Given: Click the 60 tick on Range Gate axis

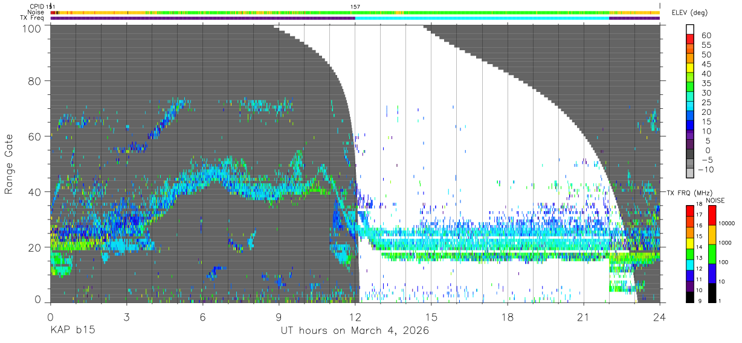Looking at the screenshot, I should 35,136.
